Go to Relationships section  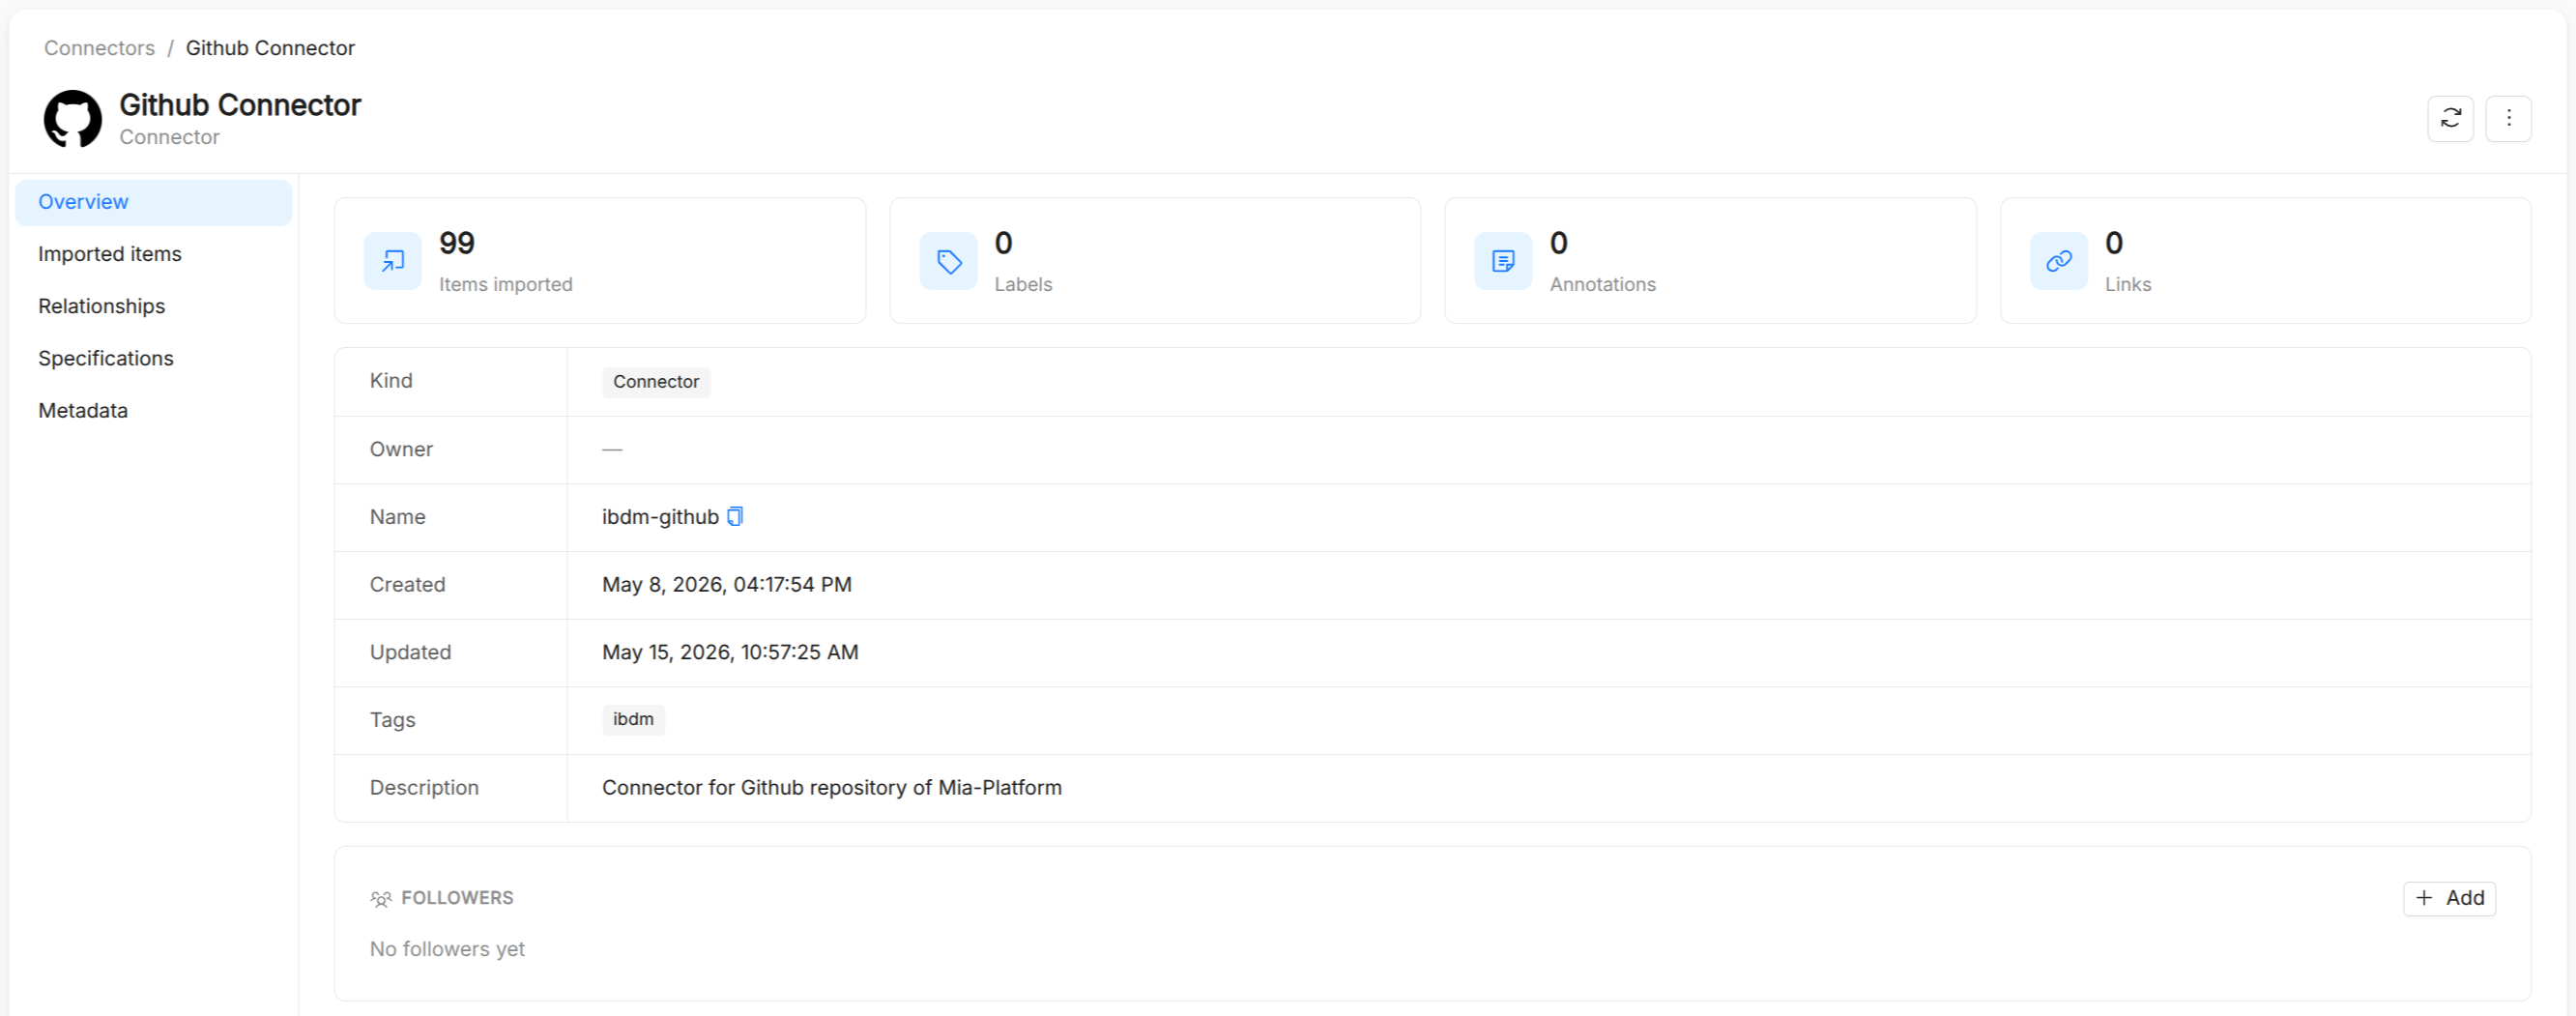click(x=154, y=306)
